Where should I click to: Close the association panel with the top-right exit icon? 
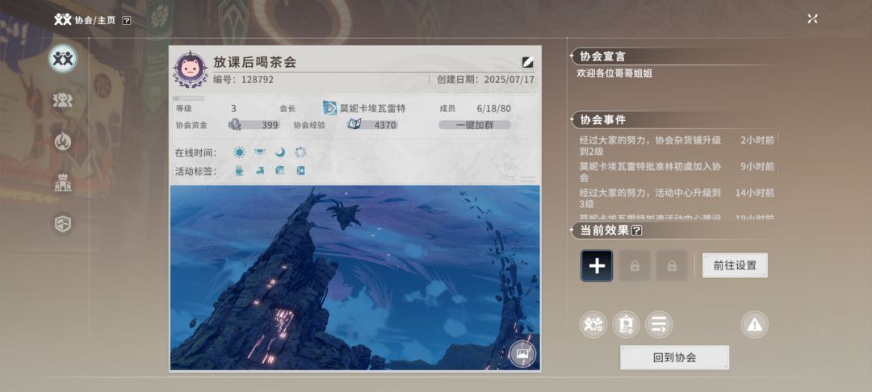coord(812,19)
